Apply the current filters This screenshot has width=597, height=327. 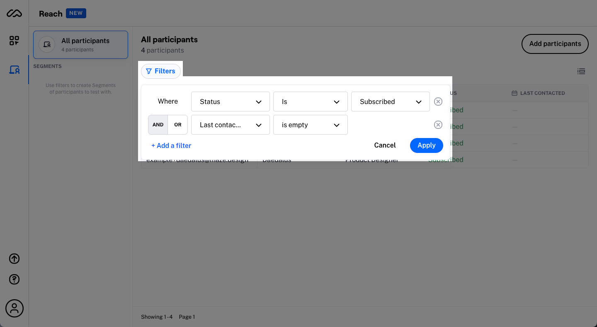pyautogui.click(x=426, y=145)
